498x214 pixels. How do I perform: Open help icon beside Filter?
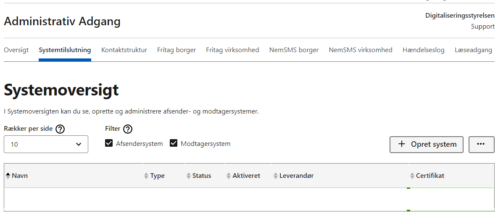[128, 129]
